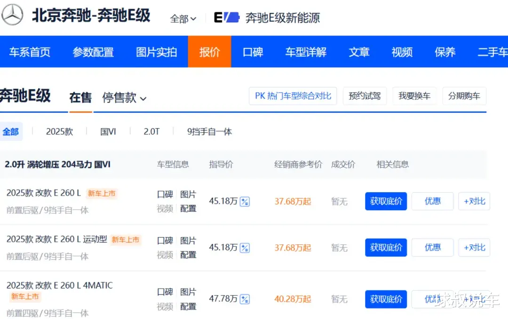The image size is (508, 319).
Task: Open 配置 link for E 260 L 4MATIC
Action: pyautogui.click(x=188, y=306)
